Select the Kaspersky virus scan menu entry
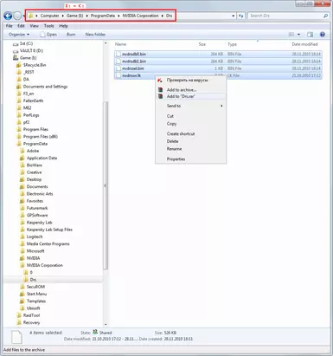The height and width of the screenshot is (356, 333). point(191,80)
